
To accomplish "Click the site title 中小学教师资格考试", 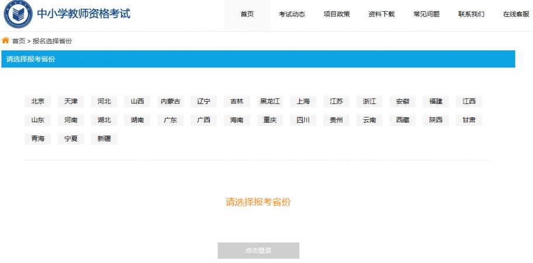I will click(84, 13).
